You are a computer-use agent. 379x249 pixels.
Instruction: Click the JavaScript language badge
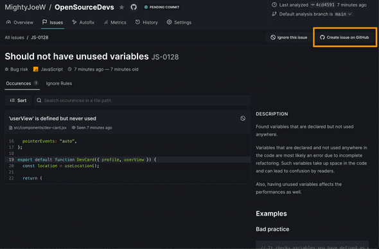(x=48, y=69)
